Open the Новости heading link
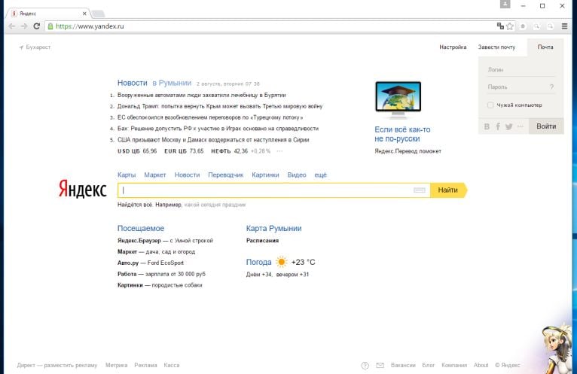The width and height of the screenshot is (577, 374). (x=132, y=83)
